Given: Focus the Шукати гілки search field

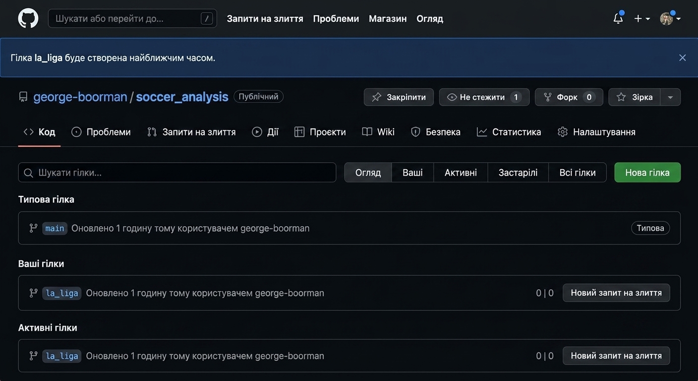Looking at the screenshot, I should 177,173.
